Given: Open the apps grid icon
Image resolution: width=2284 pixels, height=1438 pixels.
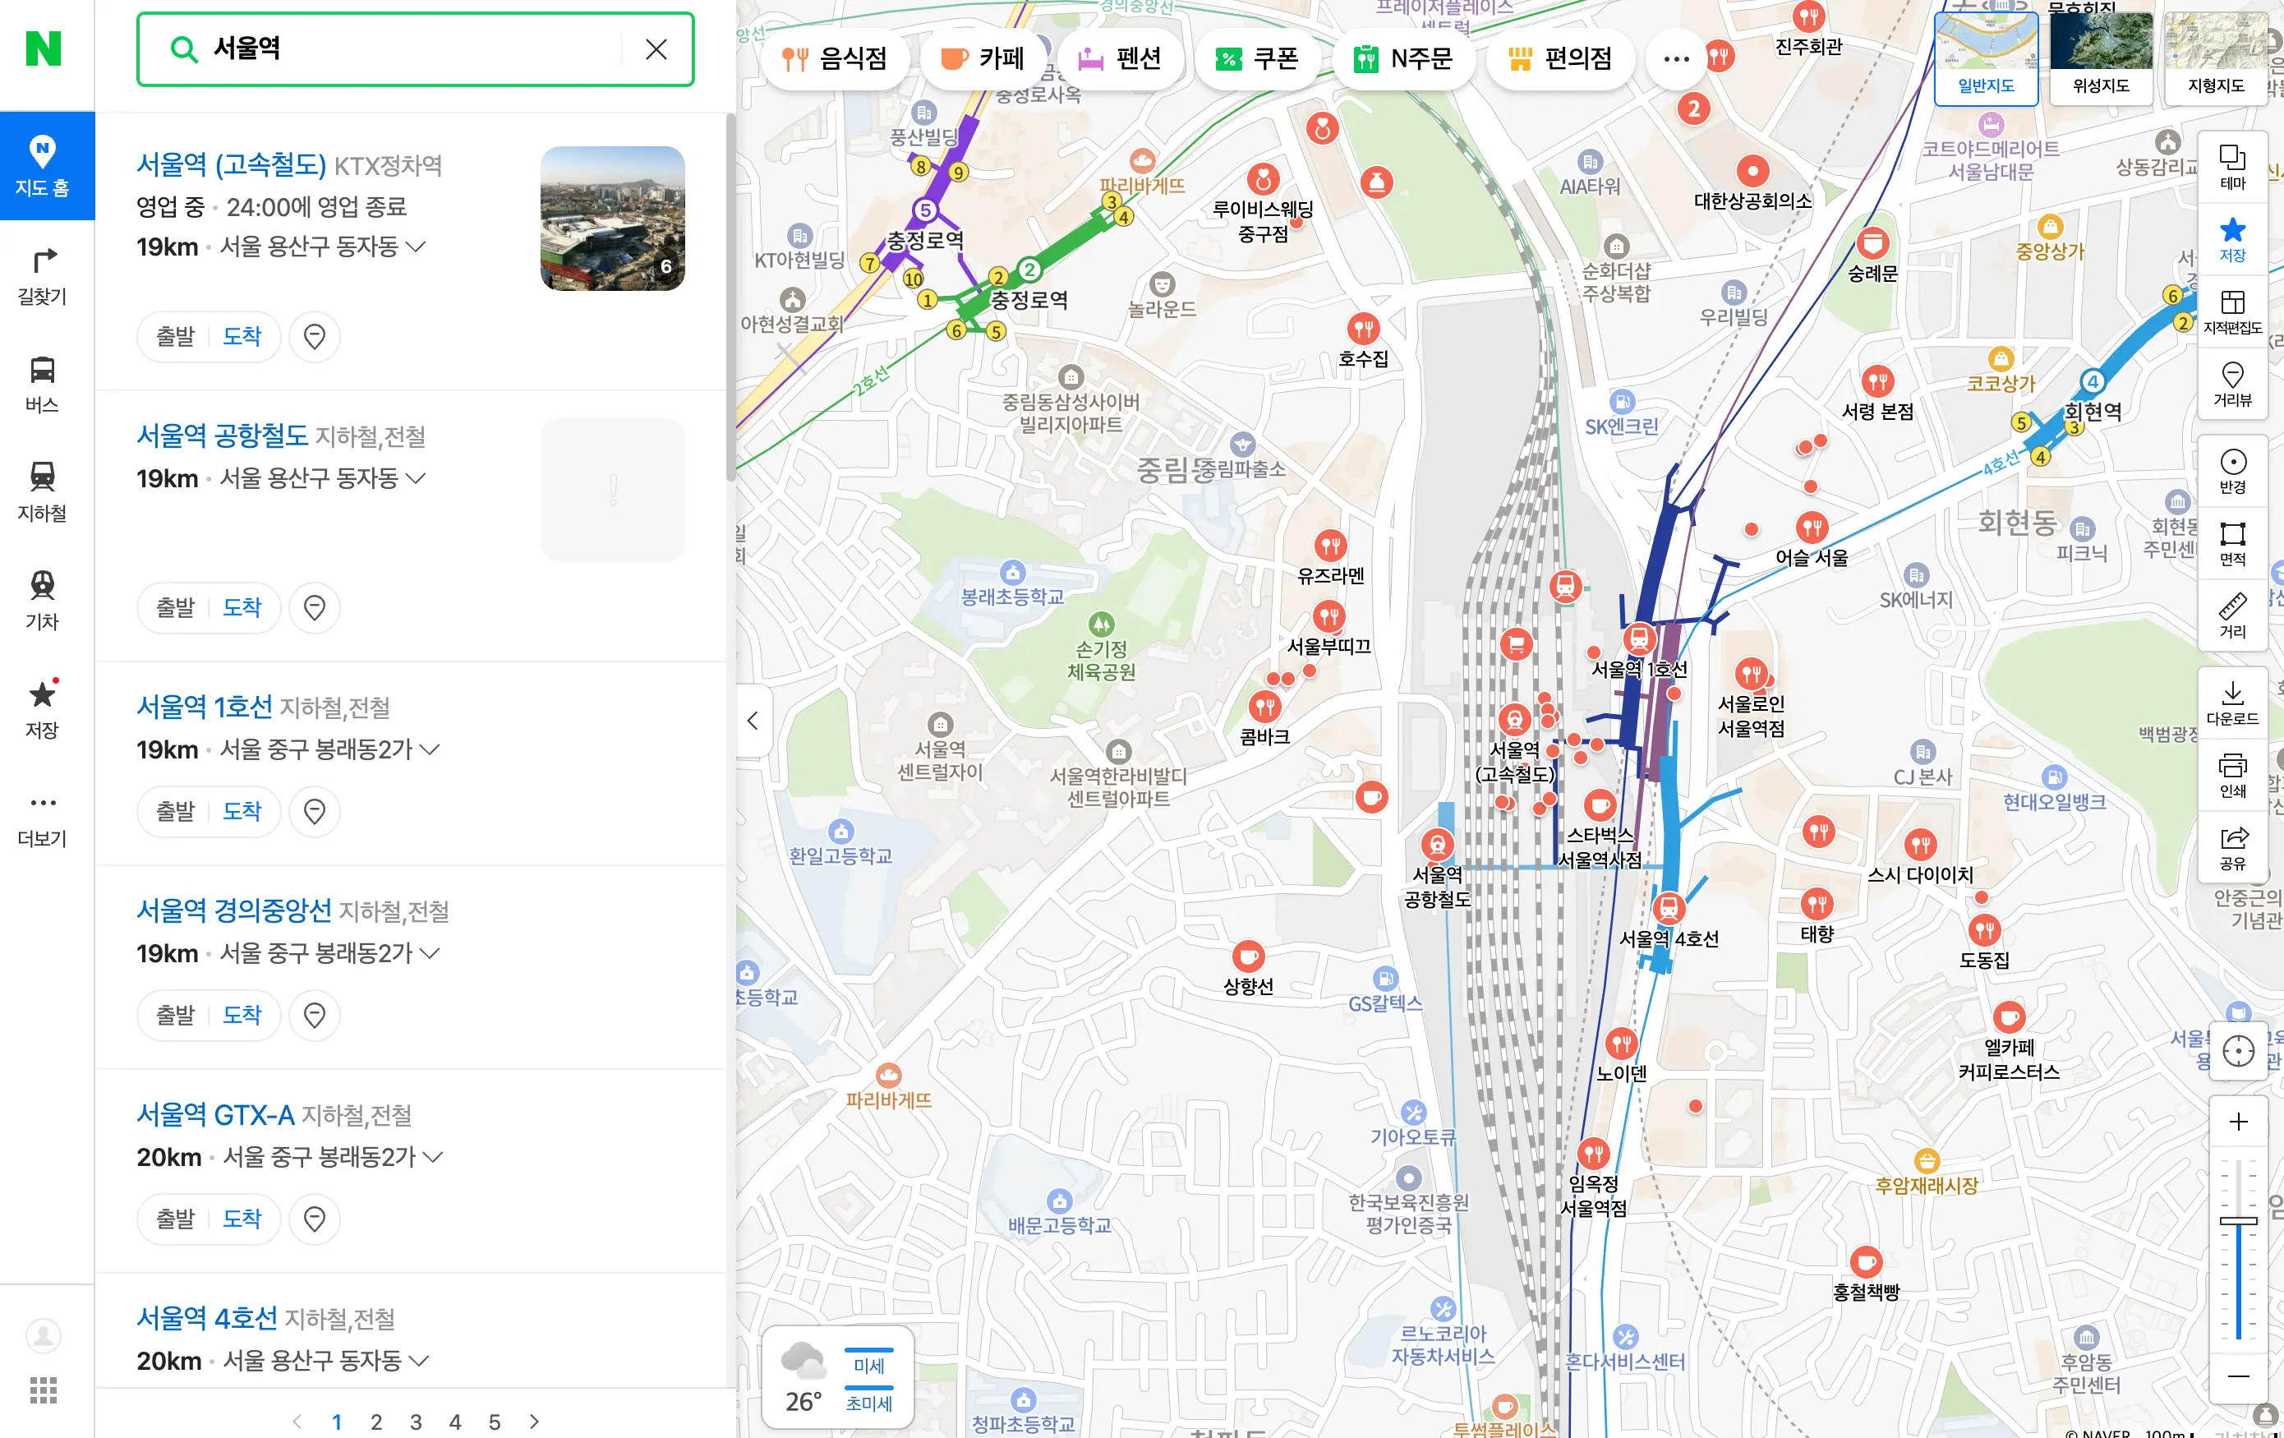Looking at the screenshot, I should click(x=44, y=1390).
